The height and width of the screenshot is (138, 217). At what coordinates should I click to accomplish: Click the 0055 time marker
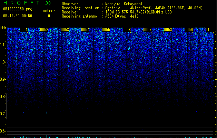pyautogui.click(x=106, y=30)
